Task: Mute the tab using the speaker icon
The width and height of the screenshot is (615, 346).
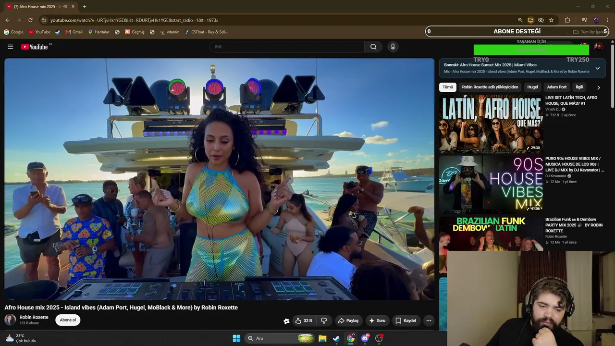Action: tap(65, 7)
